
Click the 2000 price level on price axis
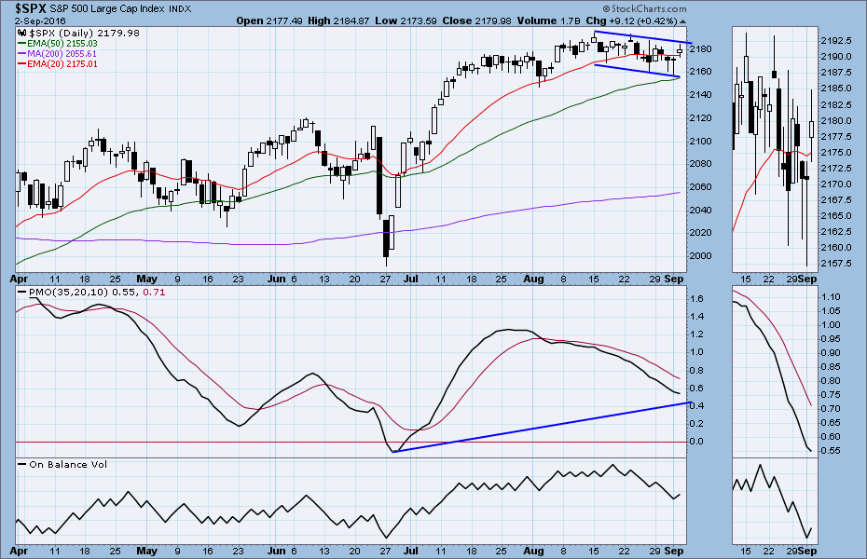click(x=703, y=256)
